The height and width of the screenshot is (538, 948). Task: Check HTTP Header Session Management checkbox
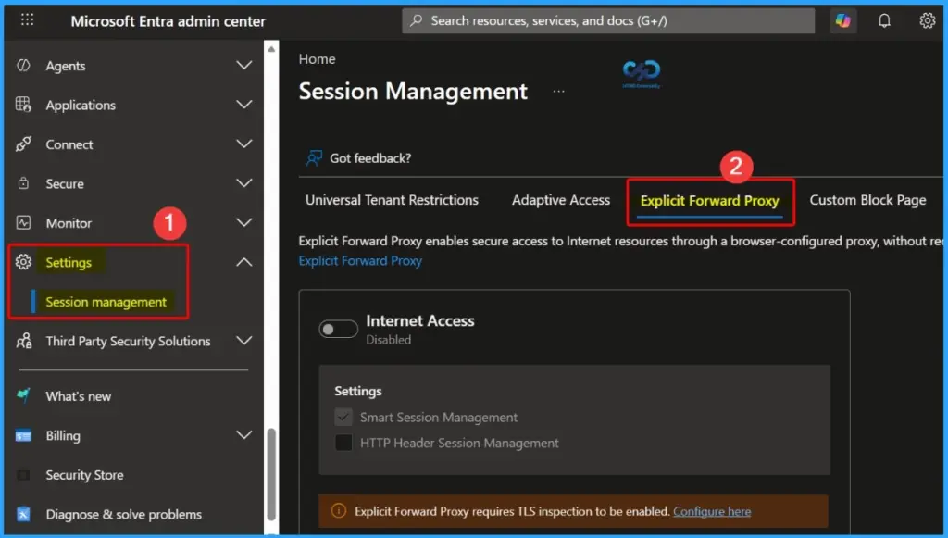coord(343,443)
